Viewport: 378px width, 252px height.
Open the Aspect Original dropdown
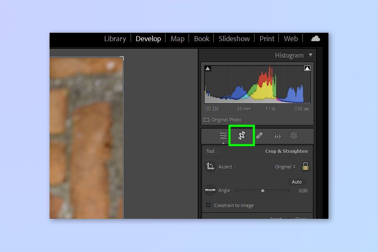285,166
